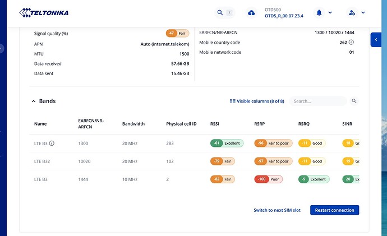
Task: Click firmware version OTD5_R_00.07.23.4 link
Action: point(284,16)
